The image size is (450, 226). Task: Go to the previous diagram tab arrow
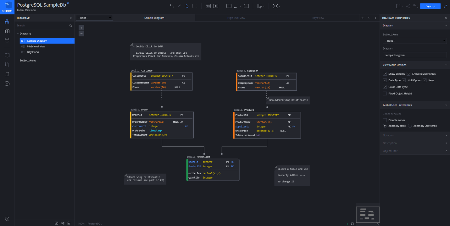(x=369, y=18)
